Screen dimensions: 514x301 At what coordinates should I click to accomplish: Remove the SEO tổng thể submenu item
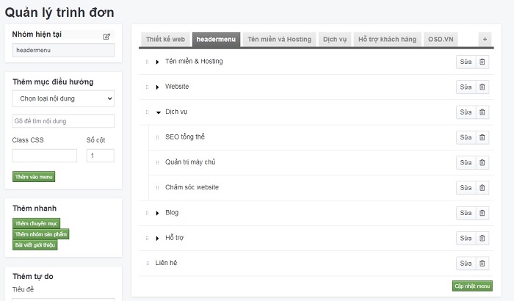click(482, 137)
